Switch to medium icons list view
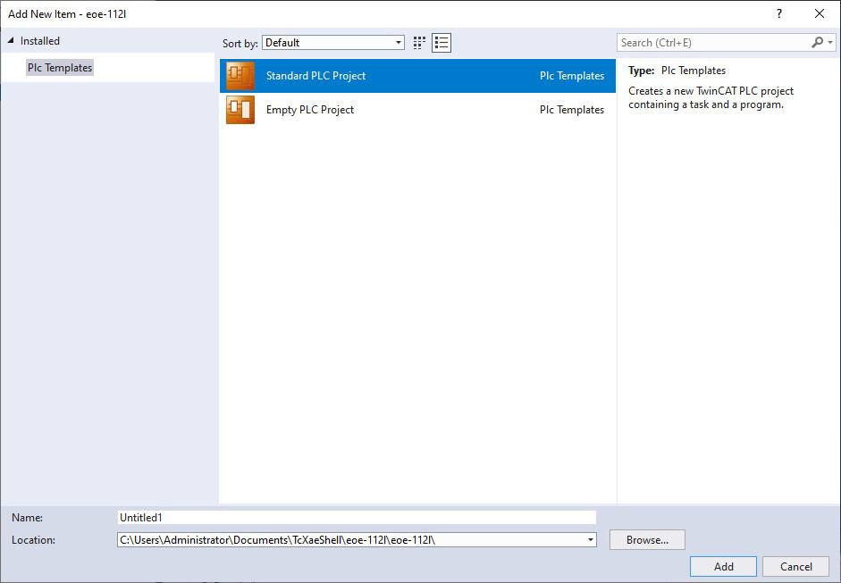The height and width of the screenshot is (583, 841). (x=442, y=43)
